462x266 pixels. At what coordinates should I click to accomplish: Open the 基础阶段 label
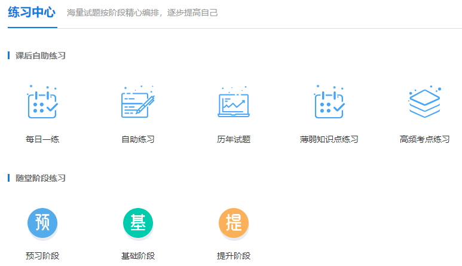point(138,256)
